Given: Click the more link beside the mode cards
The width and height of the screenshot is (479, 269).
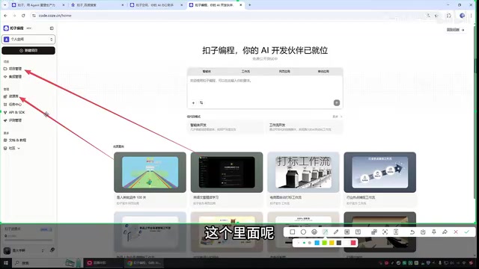Looking at the screenshot, I should pyautogui.click(x=338, y=117).
